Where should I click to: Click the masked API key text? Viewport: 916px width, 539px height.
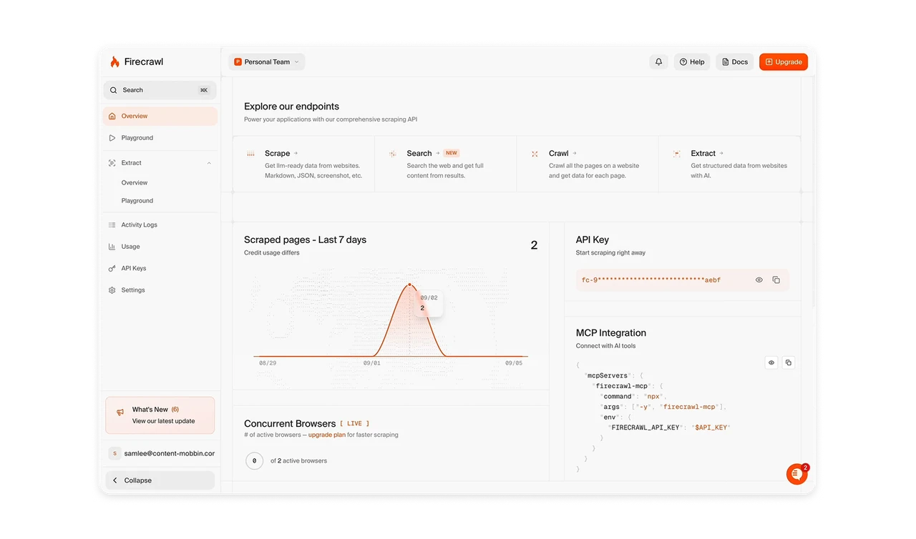(651, 280)
